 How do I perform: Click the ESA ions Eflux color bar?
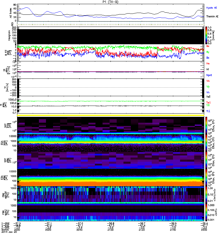tap(207, 143)
